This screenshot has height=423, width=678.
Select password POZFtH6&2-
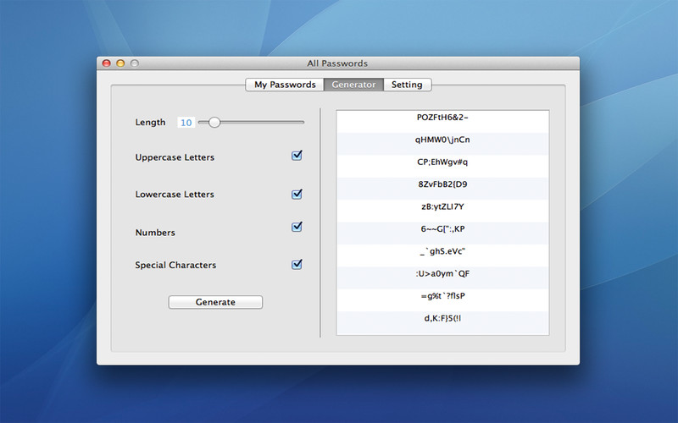point(442,121)
